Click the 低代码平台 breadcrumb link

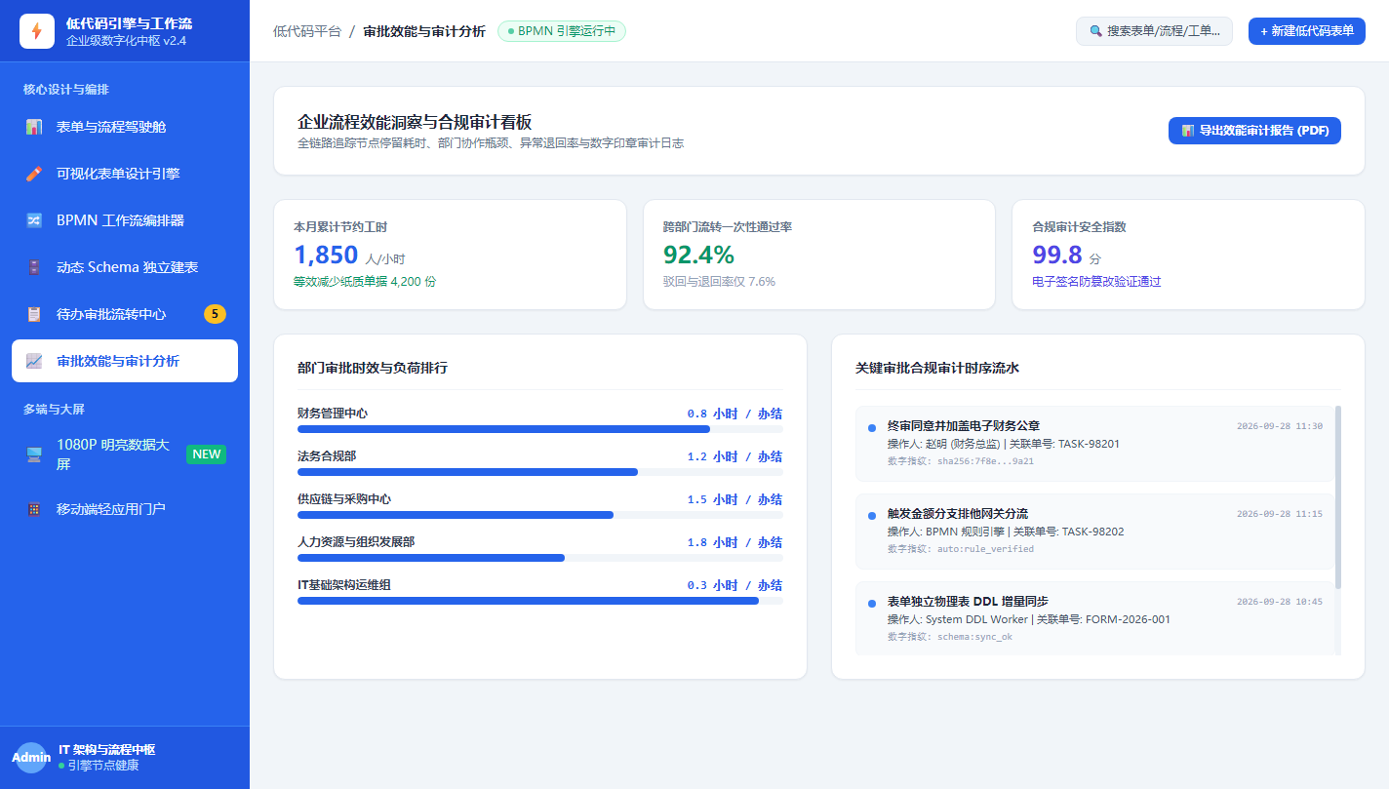point(307,31)
